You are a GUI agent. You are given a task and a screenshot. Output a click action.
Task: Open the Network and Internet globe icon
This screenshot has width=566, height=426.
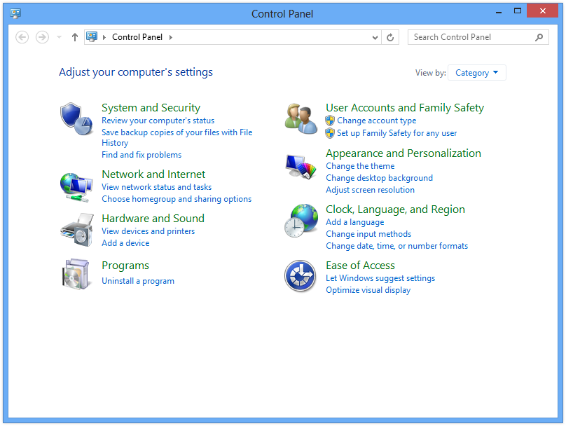tap(76, 187)
